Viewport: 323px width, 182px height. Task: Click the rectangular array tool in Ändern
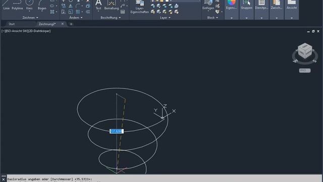pyautogui.click(x=78, y=12)
